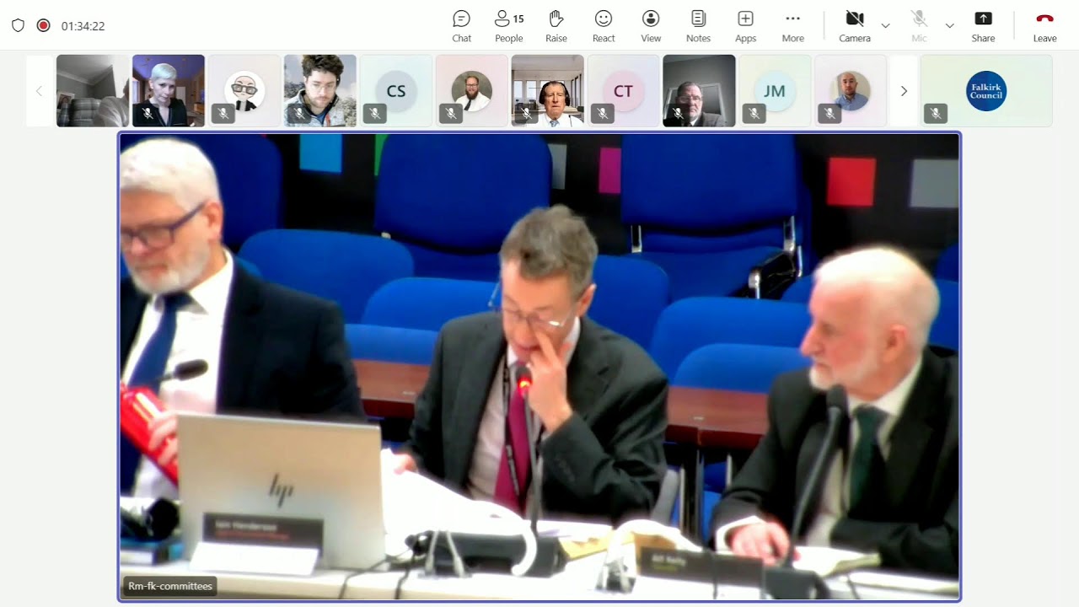Image resolution: width=1079 pixels, height=607 pixels.
Task: Toggle the Mic button
Action: [919, 26]
